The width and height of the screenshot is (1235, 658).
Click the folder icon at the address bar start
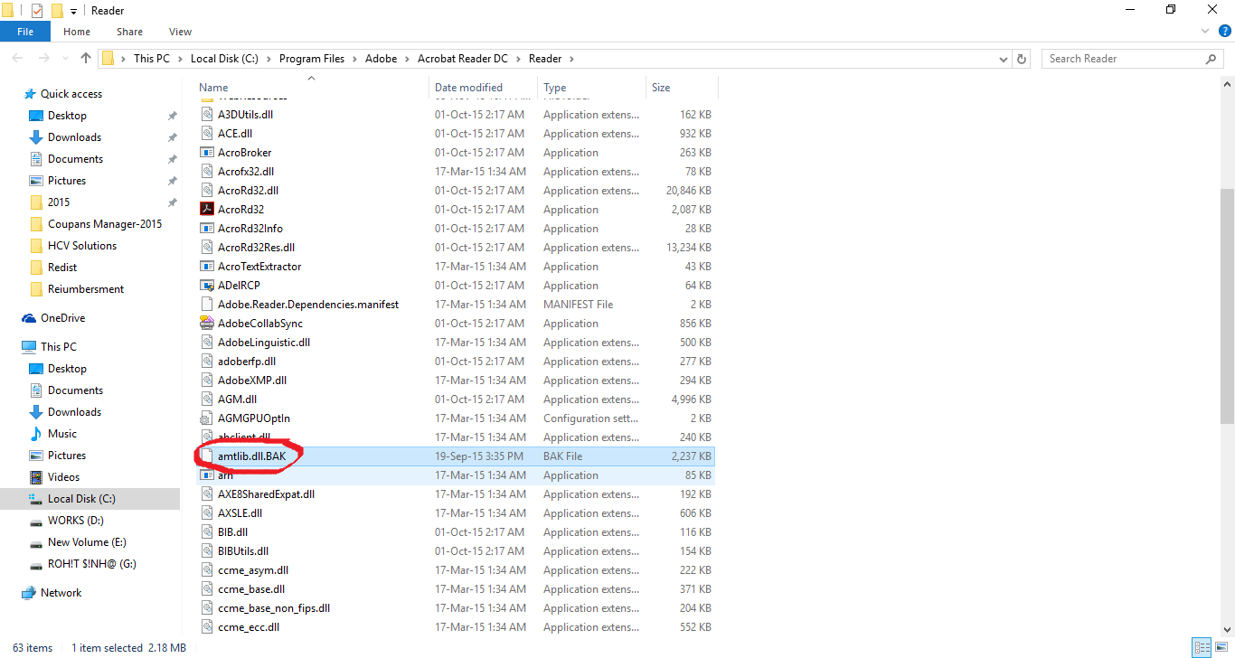(108, 59)
